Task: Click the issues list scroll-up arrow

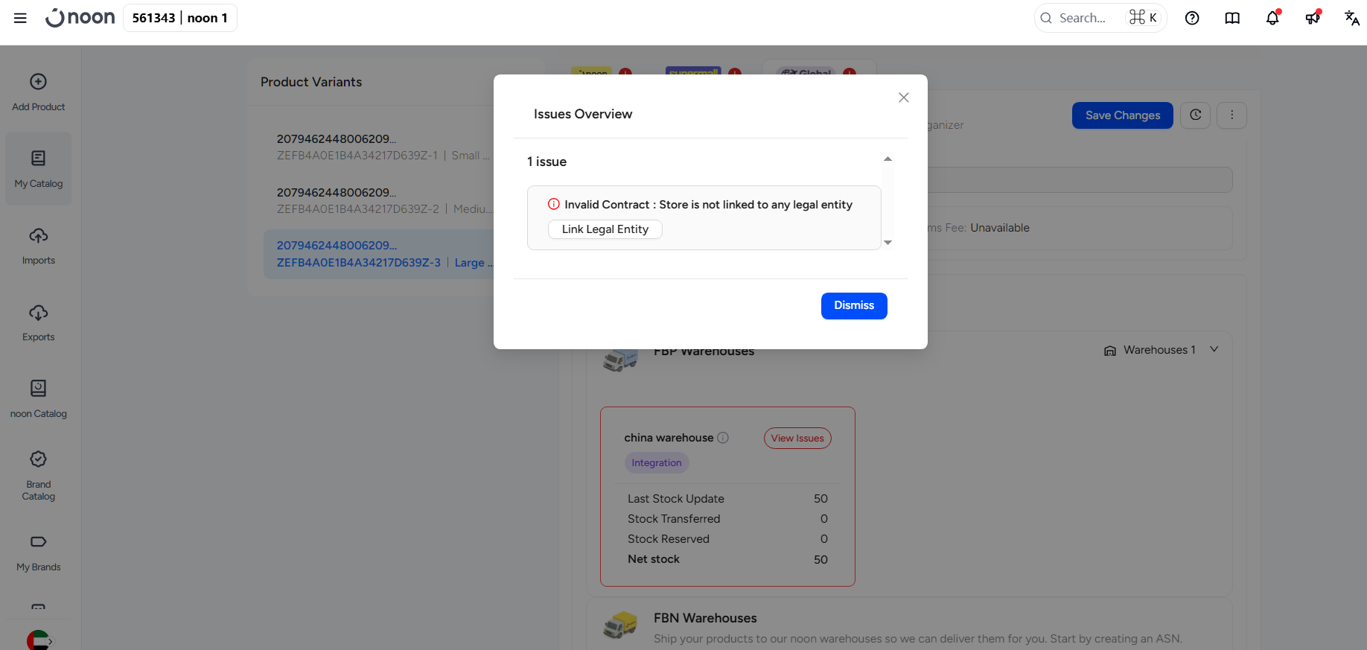Action: point(888,159)
